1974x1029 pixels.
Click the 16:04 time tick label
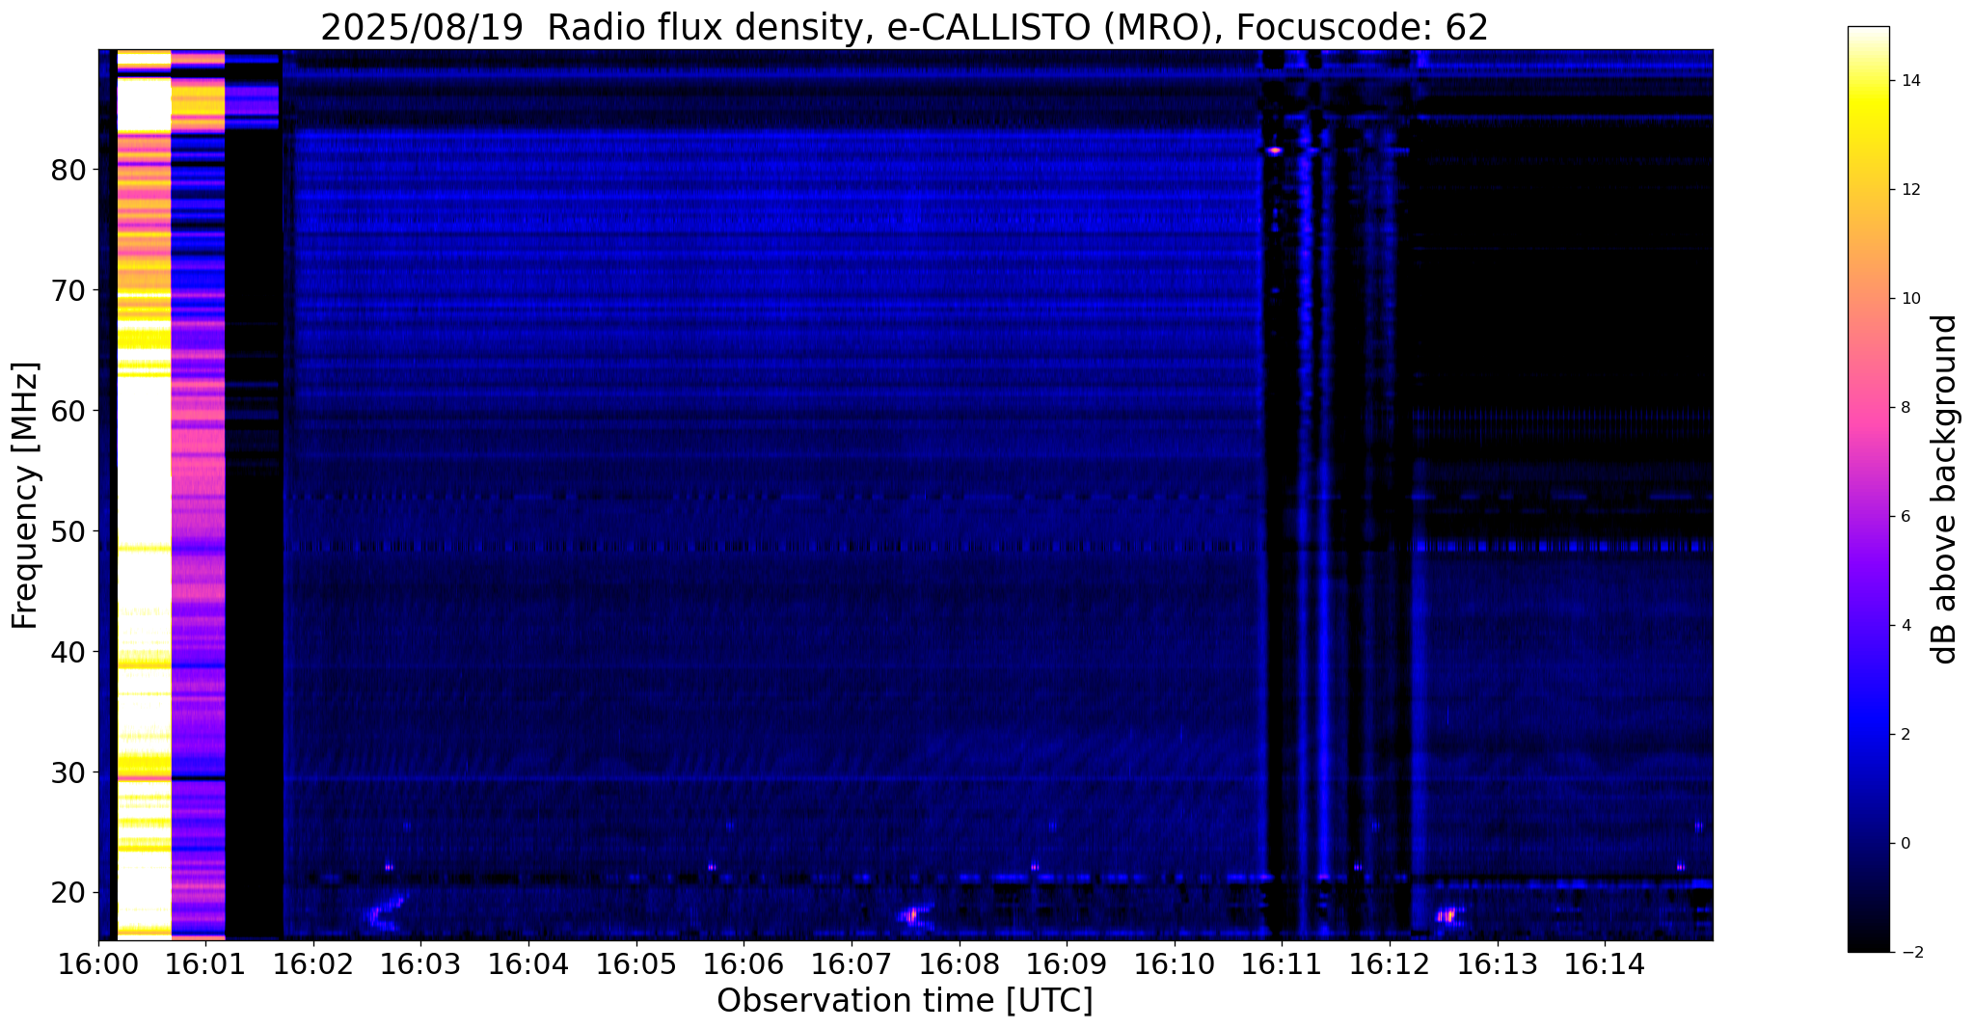click(x=528, y=964)
